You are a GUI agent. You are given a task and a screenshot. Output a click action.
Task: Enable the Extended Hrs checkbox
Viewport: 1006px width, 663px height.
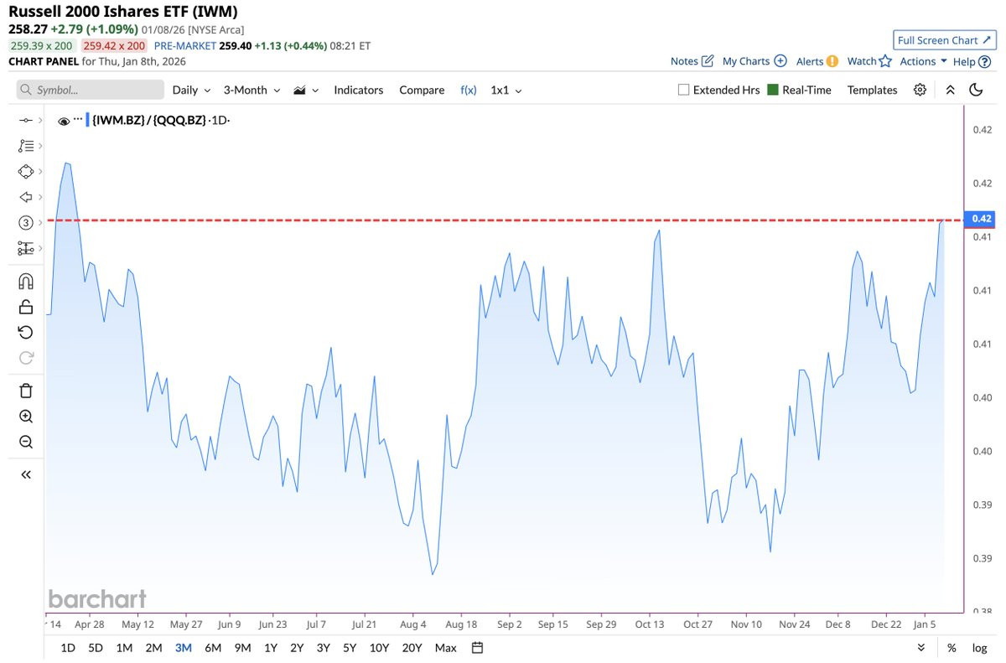(x=683, y=90)
